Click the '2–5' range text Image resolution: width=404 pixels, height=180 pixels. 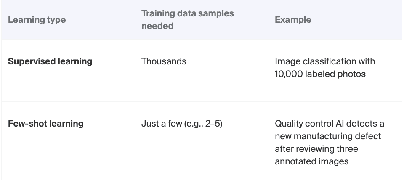click(x=213, y=124)
